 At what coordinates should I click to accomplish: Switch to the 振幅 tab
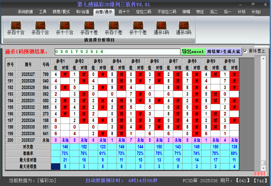click(186, 13)
